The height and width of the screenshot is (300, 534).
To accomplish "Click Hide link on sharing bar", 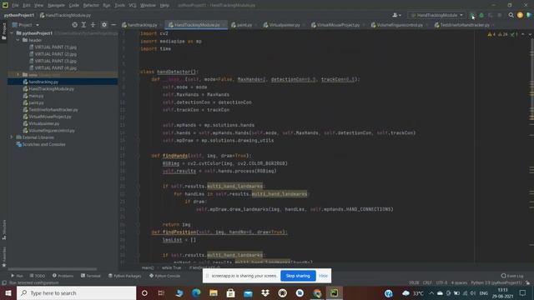I will click(x=323, y=276).
